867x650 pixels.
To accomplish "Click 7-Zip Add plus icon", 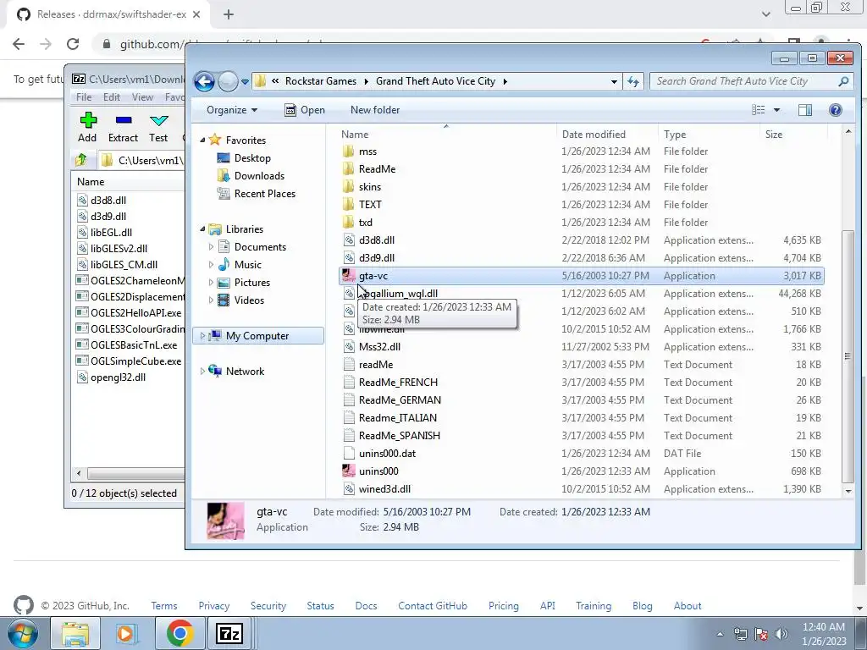I will pos(88,120).
